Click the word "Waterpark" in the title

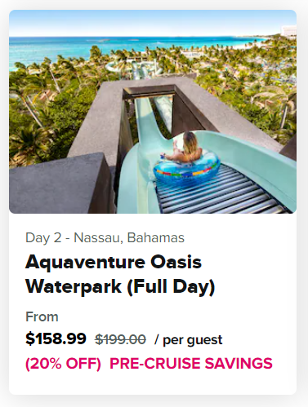[x=74, y=286]
